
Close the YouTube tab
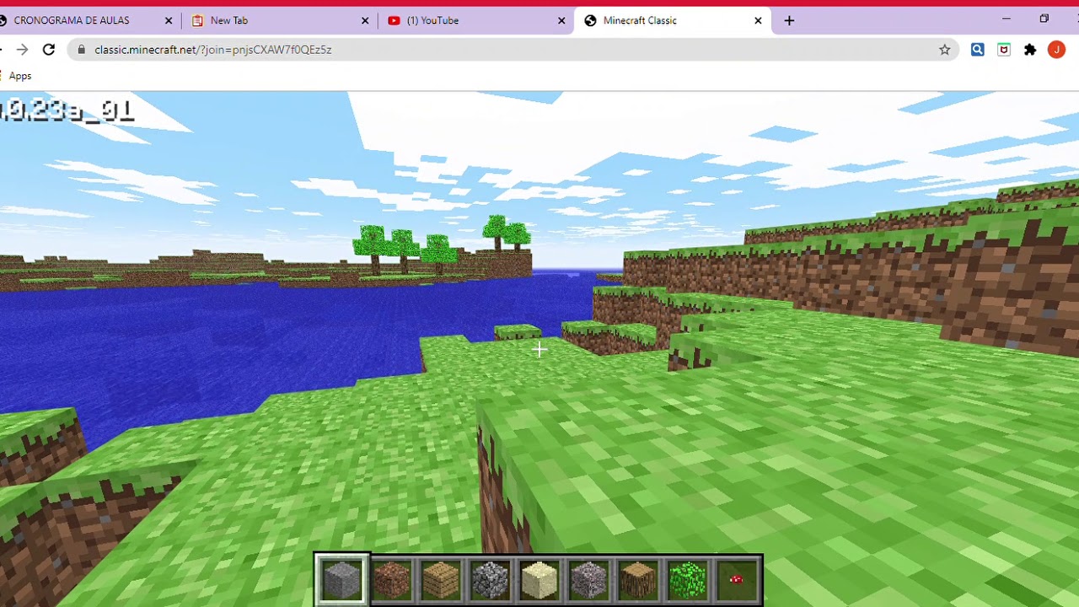point(561,20)
